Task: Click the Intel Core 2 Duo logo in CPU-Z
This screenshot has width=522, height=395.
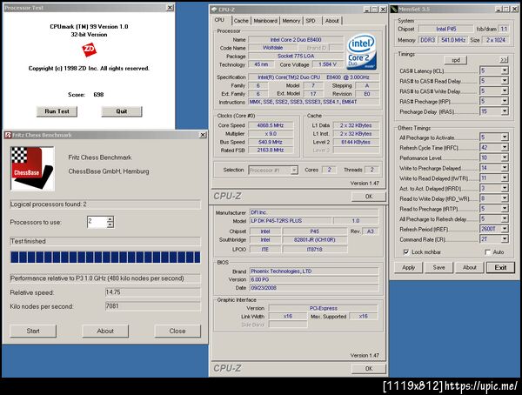Action: (x=362, y=52)
